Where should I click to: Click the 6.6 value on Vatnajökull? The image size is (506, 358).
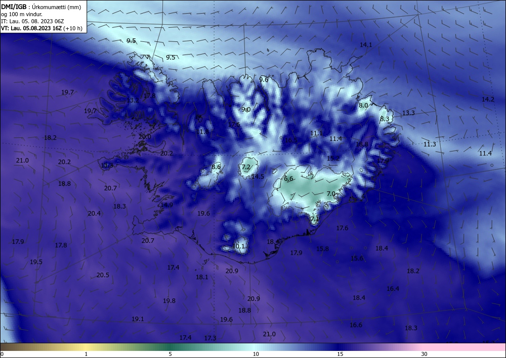tap(288, 179)
